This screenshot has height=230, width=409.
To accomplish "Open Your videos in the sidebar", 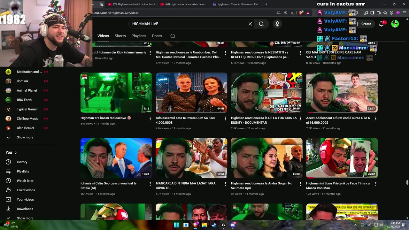I will [25, 199].
